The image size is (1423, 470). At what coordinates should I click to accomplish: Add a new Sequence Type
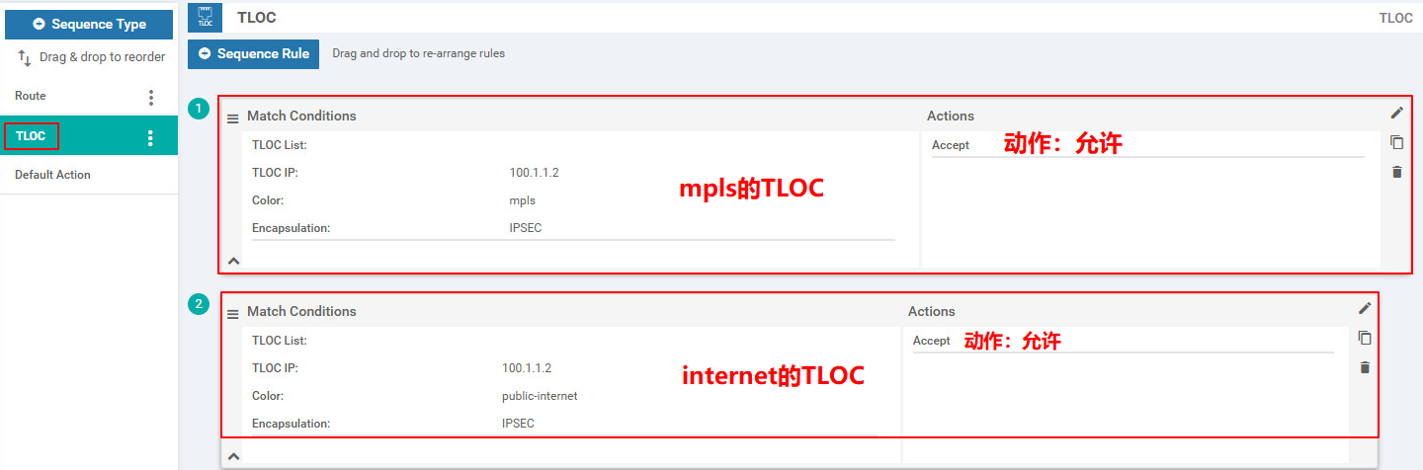89,25
